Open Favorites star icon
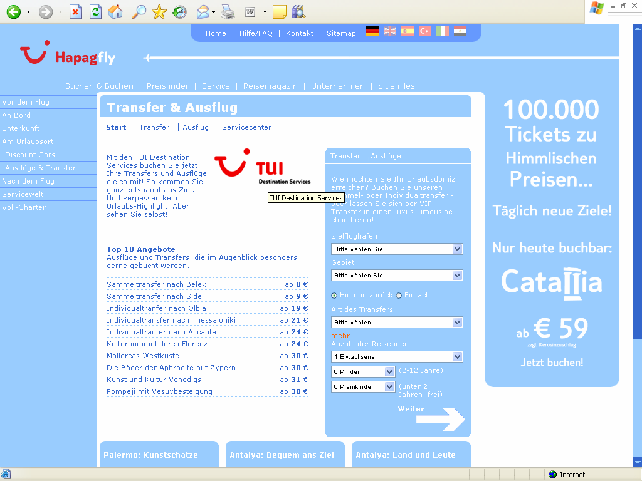This screenshot has width=642, height=481. [159, 12]
